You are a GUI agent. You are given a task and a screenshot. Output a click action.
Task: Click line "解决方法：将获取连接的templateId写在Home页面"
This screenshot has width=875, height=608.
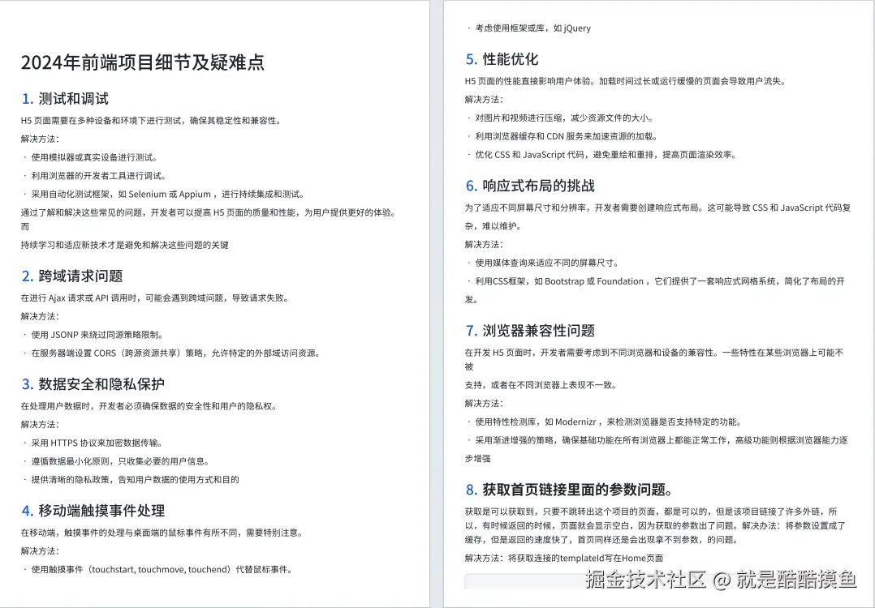[x=563, y=558]
